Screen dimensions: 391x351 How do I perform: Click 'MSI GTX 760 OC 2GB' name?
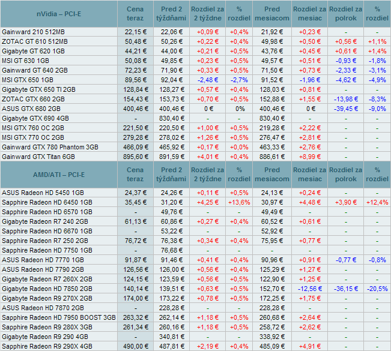[33, 128]
